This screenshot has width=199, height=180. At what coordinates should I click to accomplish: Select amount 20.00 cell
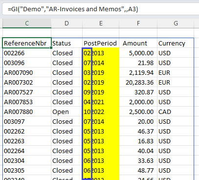[138, 121]
